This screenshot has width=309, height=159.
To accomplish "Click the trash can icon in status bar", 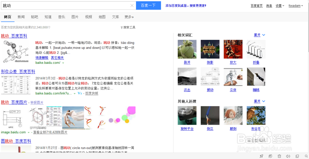I will (x=279, y=156).
